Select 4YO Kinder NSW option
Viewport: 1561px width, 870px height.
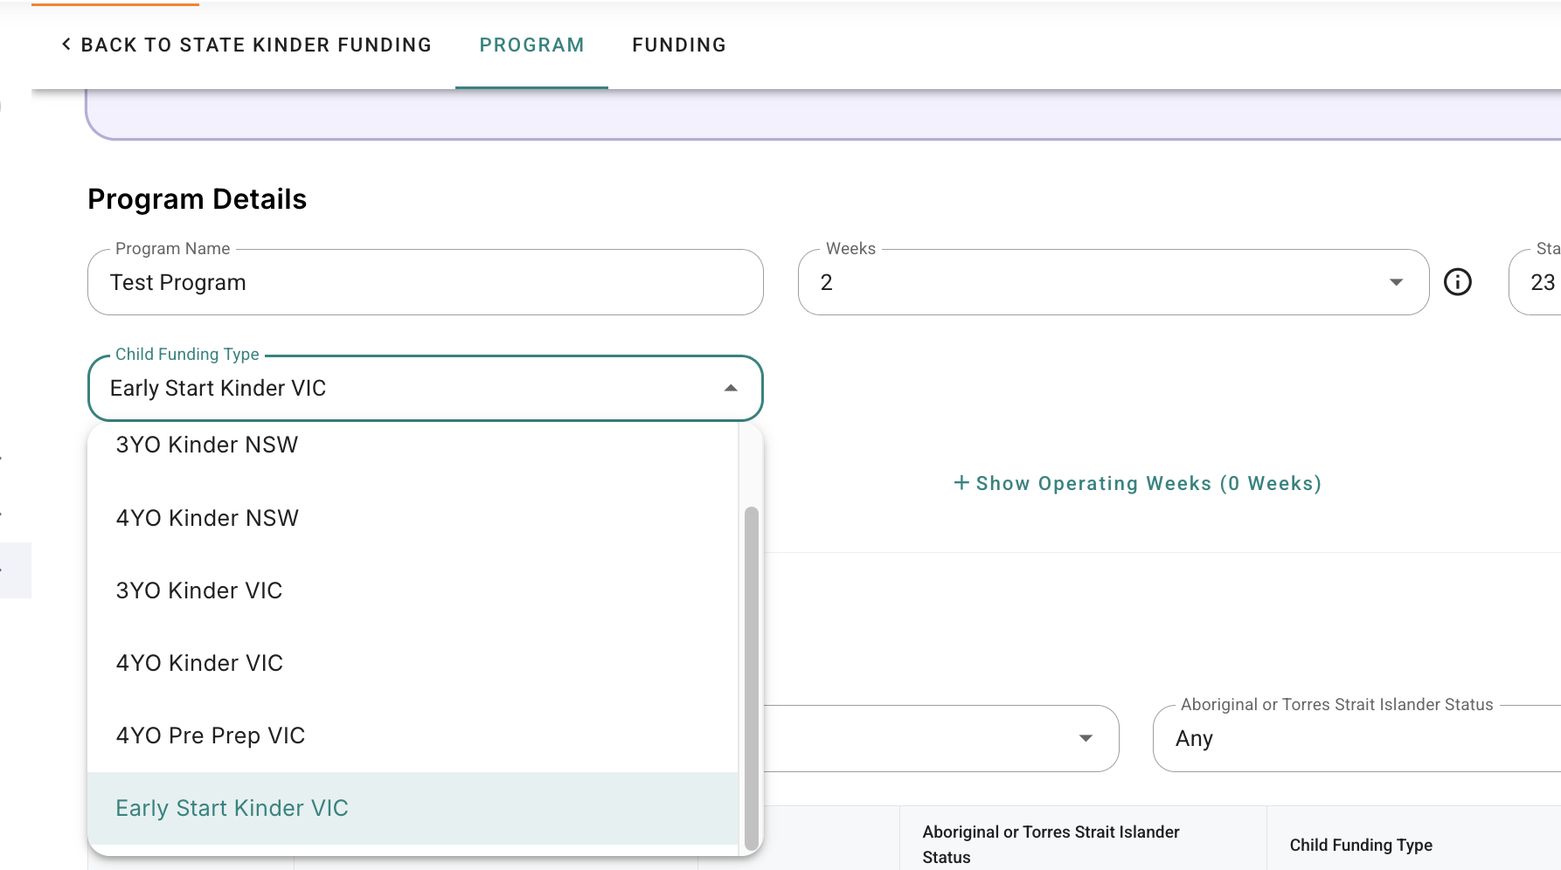click(413, 518)
